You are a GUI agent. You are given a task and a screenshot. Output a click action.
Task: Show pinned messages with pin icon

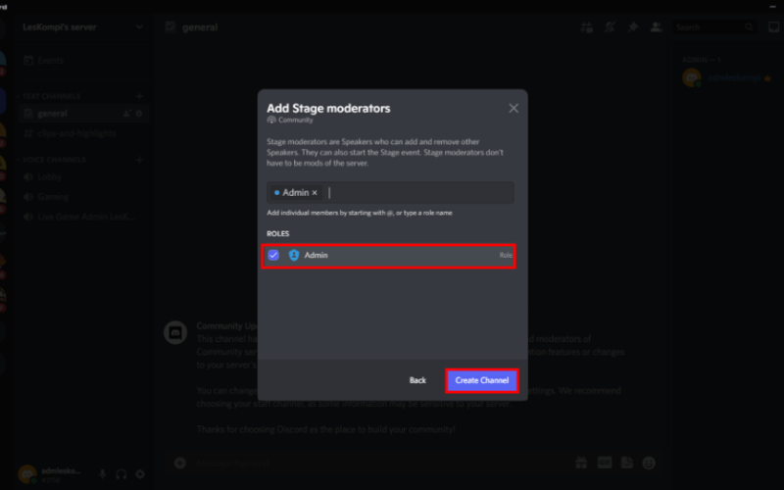(633, 27)
